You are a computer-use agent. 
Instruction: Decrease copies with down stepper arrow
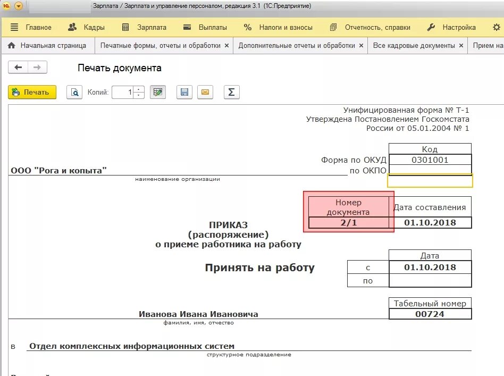tap(139, 95)
